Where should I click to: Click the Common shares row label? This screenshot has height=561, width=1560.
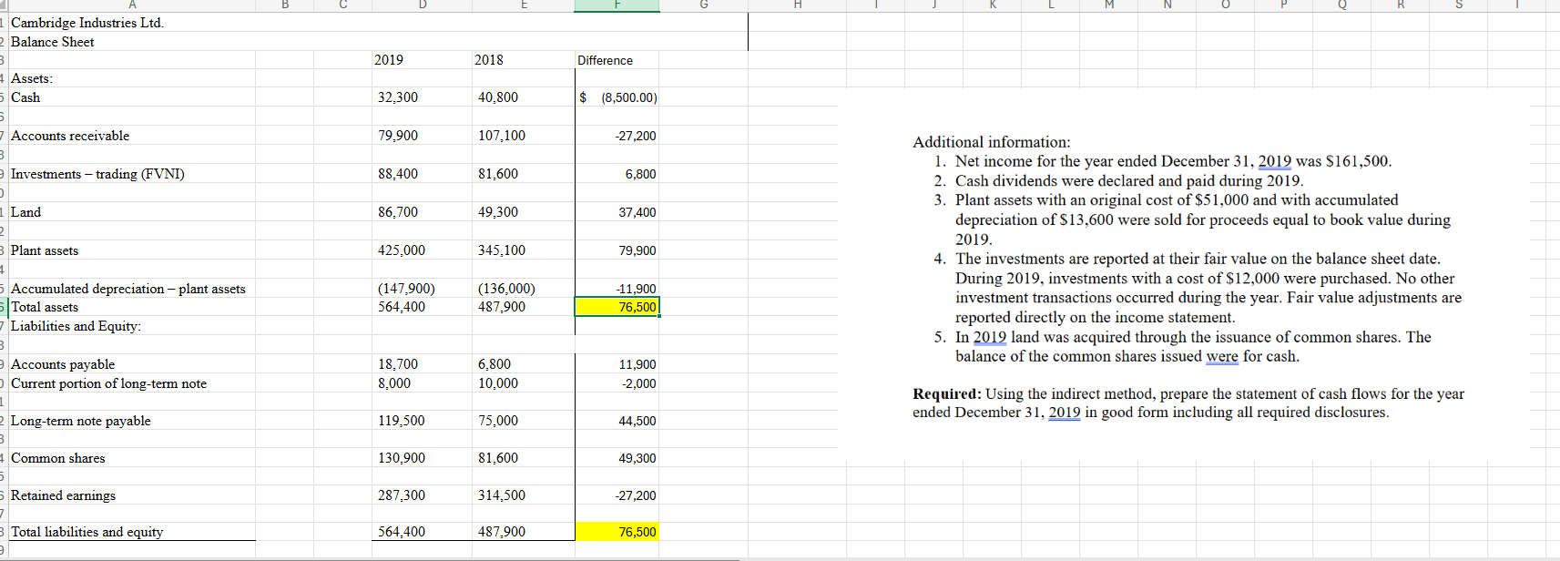[x=58, y=458]
